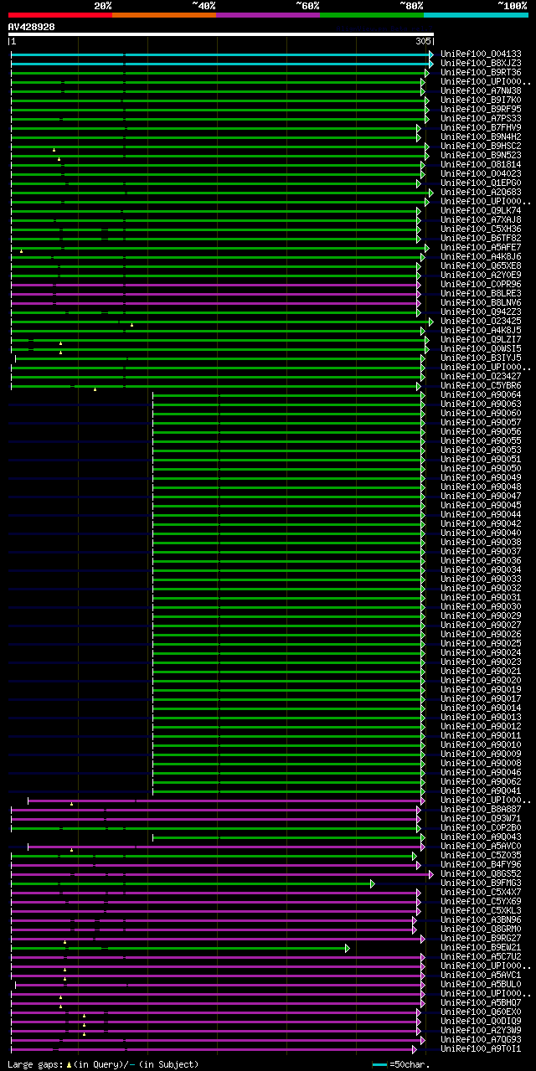Select hit label UniRef100_C0P2B0
This screenshot has height=1071, width=536.
tap(481, 827)
